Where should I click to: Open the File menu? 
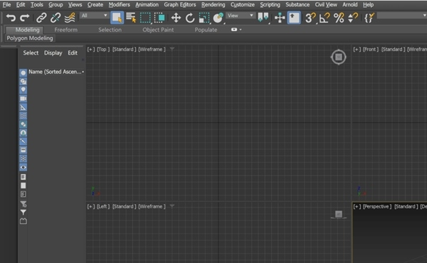coord(7,5)
